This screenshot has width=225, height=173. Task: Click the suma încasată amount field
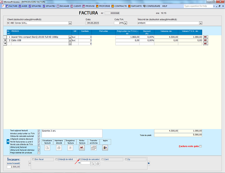[x=14, y=167]
